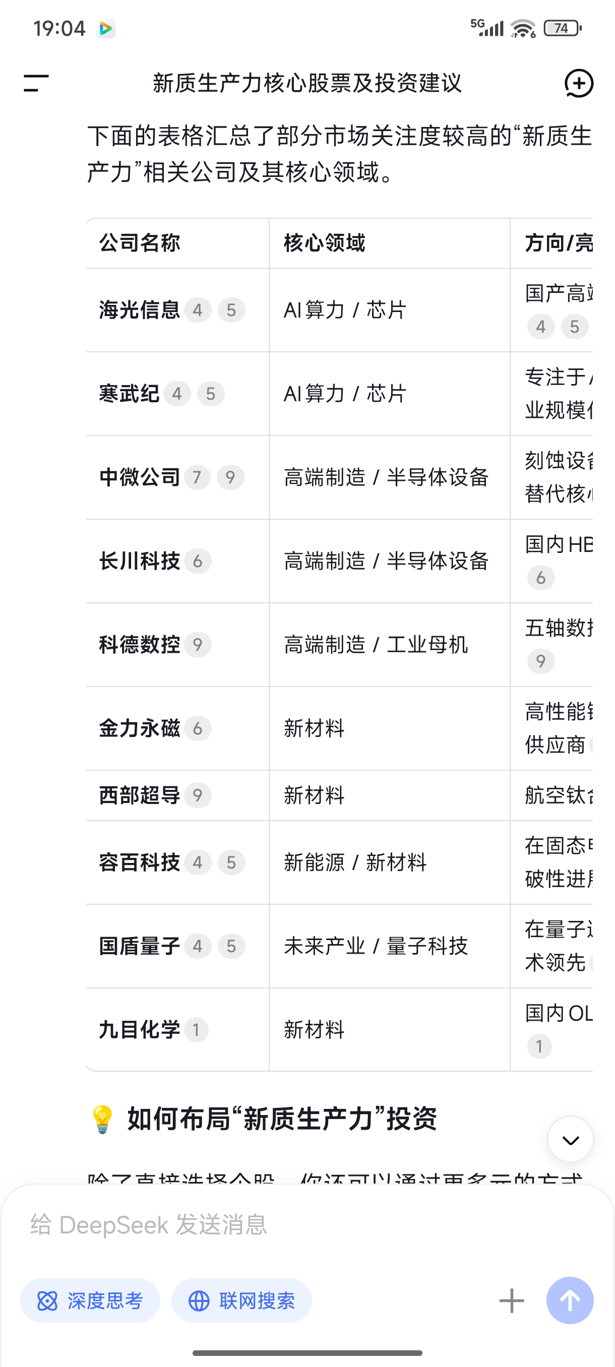Tap the 海光信息 company name

point(140,310)
